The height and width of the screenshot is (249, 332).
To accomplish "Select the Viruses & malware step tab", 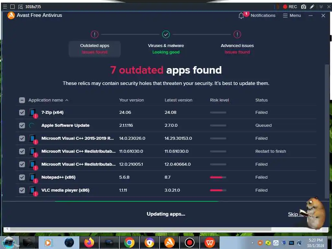I will 166,49.
